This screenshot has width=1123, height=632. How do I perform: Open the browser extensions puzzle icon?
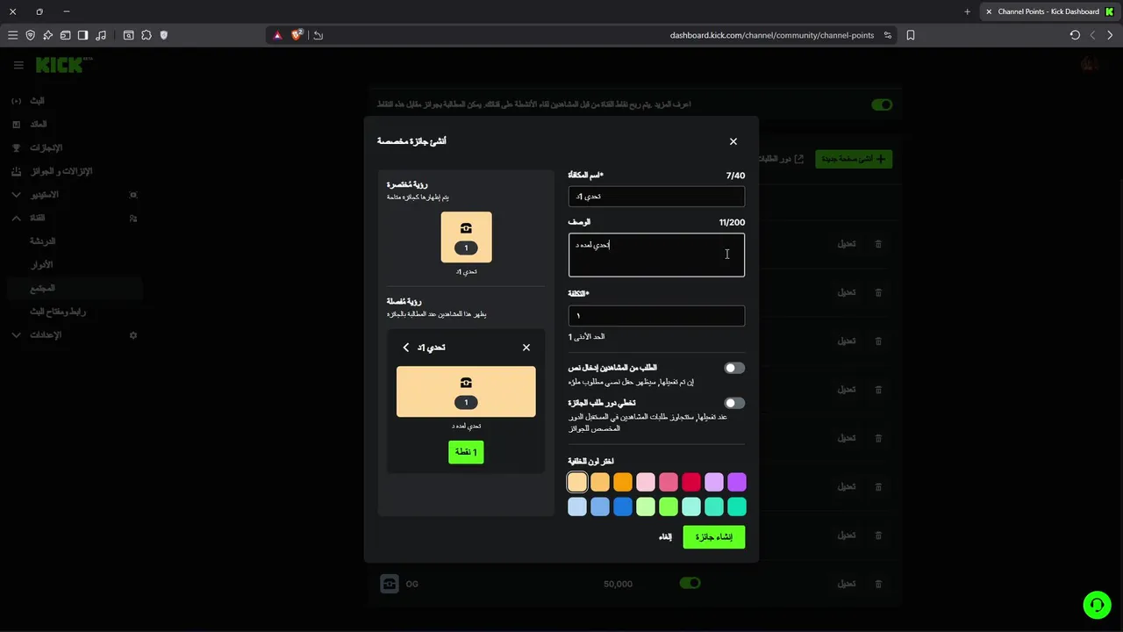[x=147, y=35]
